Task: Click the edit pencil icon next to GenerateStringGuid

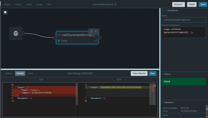Action: [x=115, y=4]
